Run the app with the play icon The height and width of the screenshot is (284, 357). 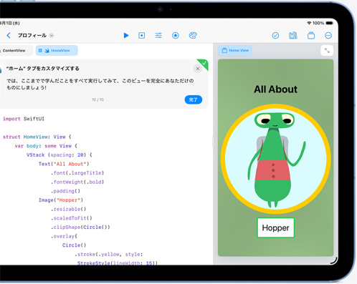pyautogui.click(x=126, y=36)
